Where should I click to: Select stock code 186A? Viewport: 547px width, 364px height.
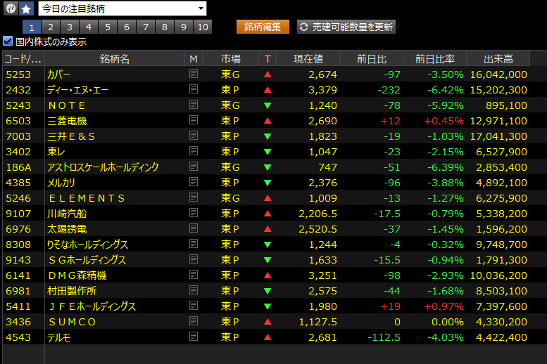[18, 167]
